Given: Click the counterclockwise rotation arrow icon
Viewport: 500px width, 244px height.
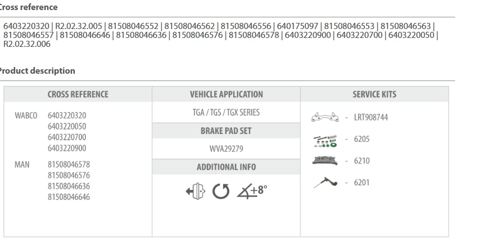Looking at the screenshot, I should click(221, 191).
